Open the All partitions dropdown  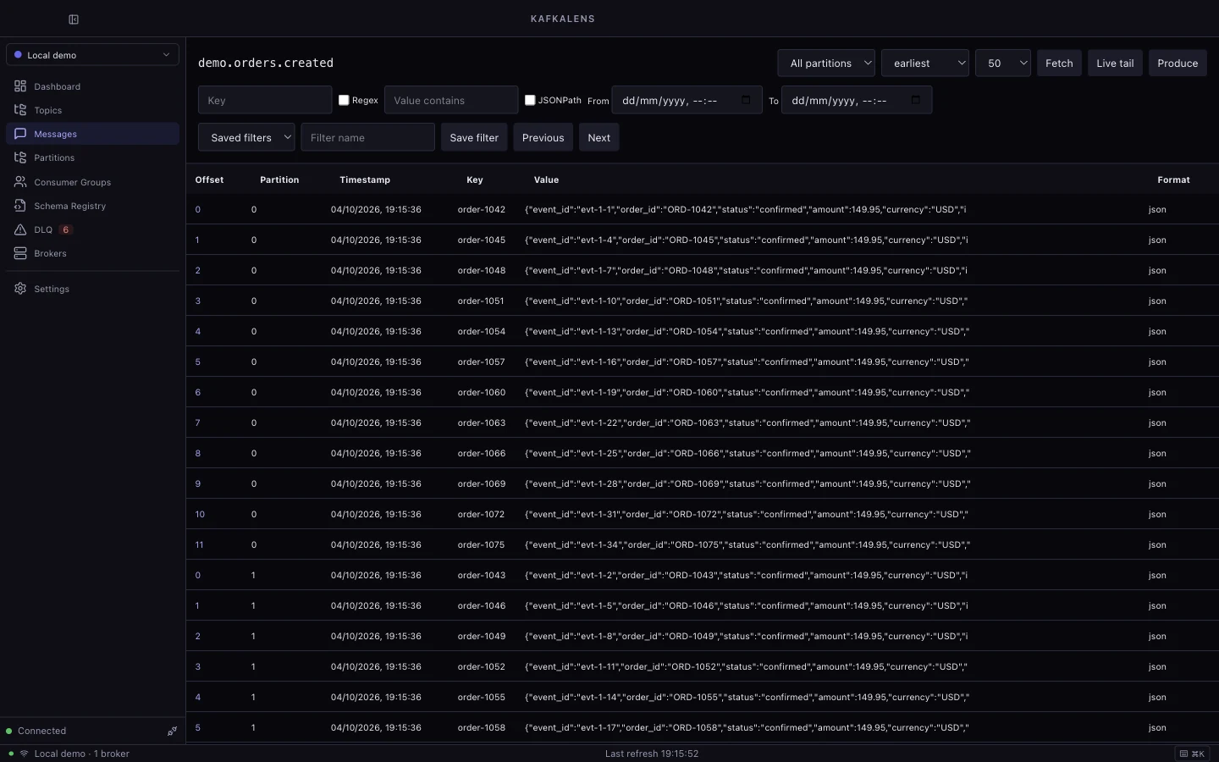826,63
